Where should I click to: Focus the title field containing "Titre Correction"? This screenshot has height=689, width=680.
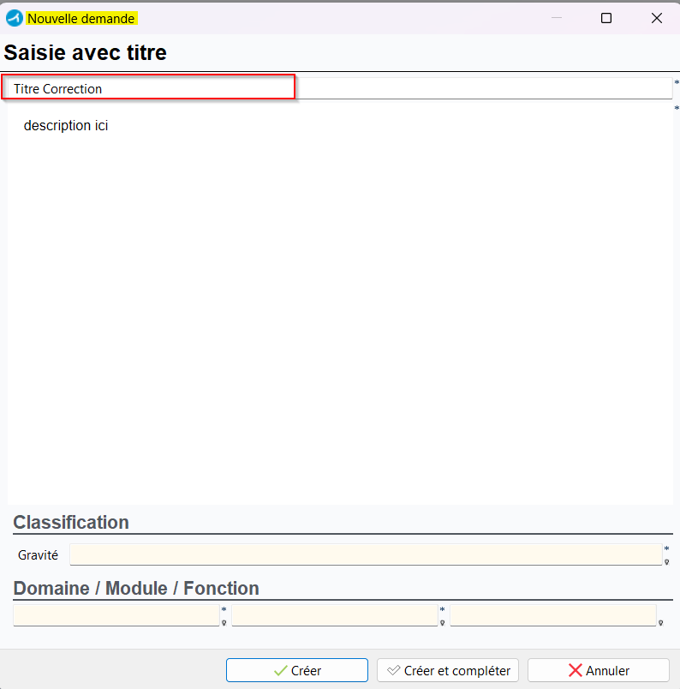click(149, 88)
